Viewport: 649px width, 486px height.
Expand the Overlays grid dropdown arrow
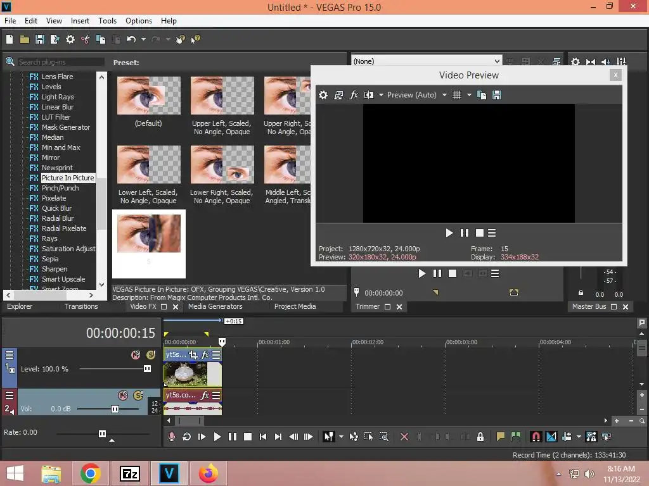point(469,95)
